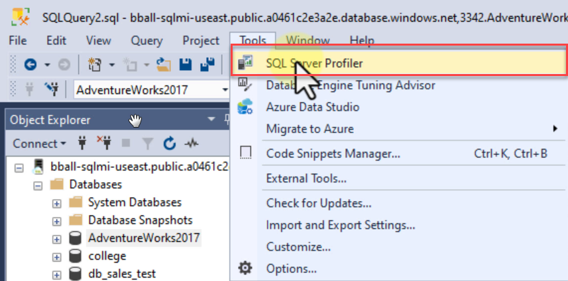Launch Database Engine Tuning Advisor
Screen dimensions: 568x281
399,85
